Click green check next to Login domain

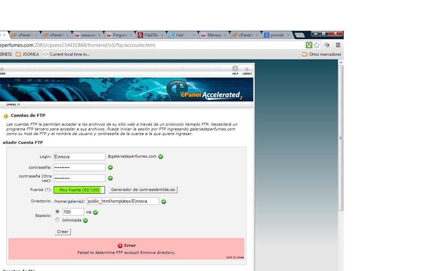[161, 156]
